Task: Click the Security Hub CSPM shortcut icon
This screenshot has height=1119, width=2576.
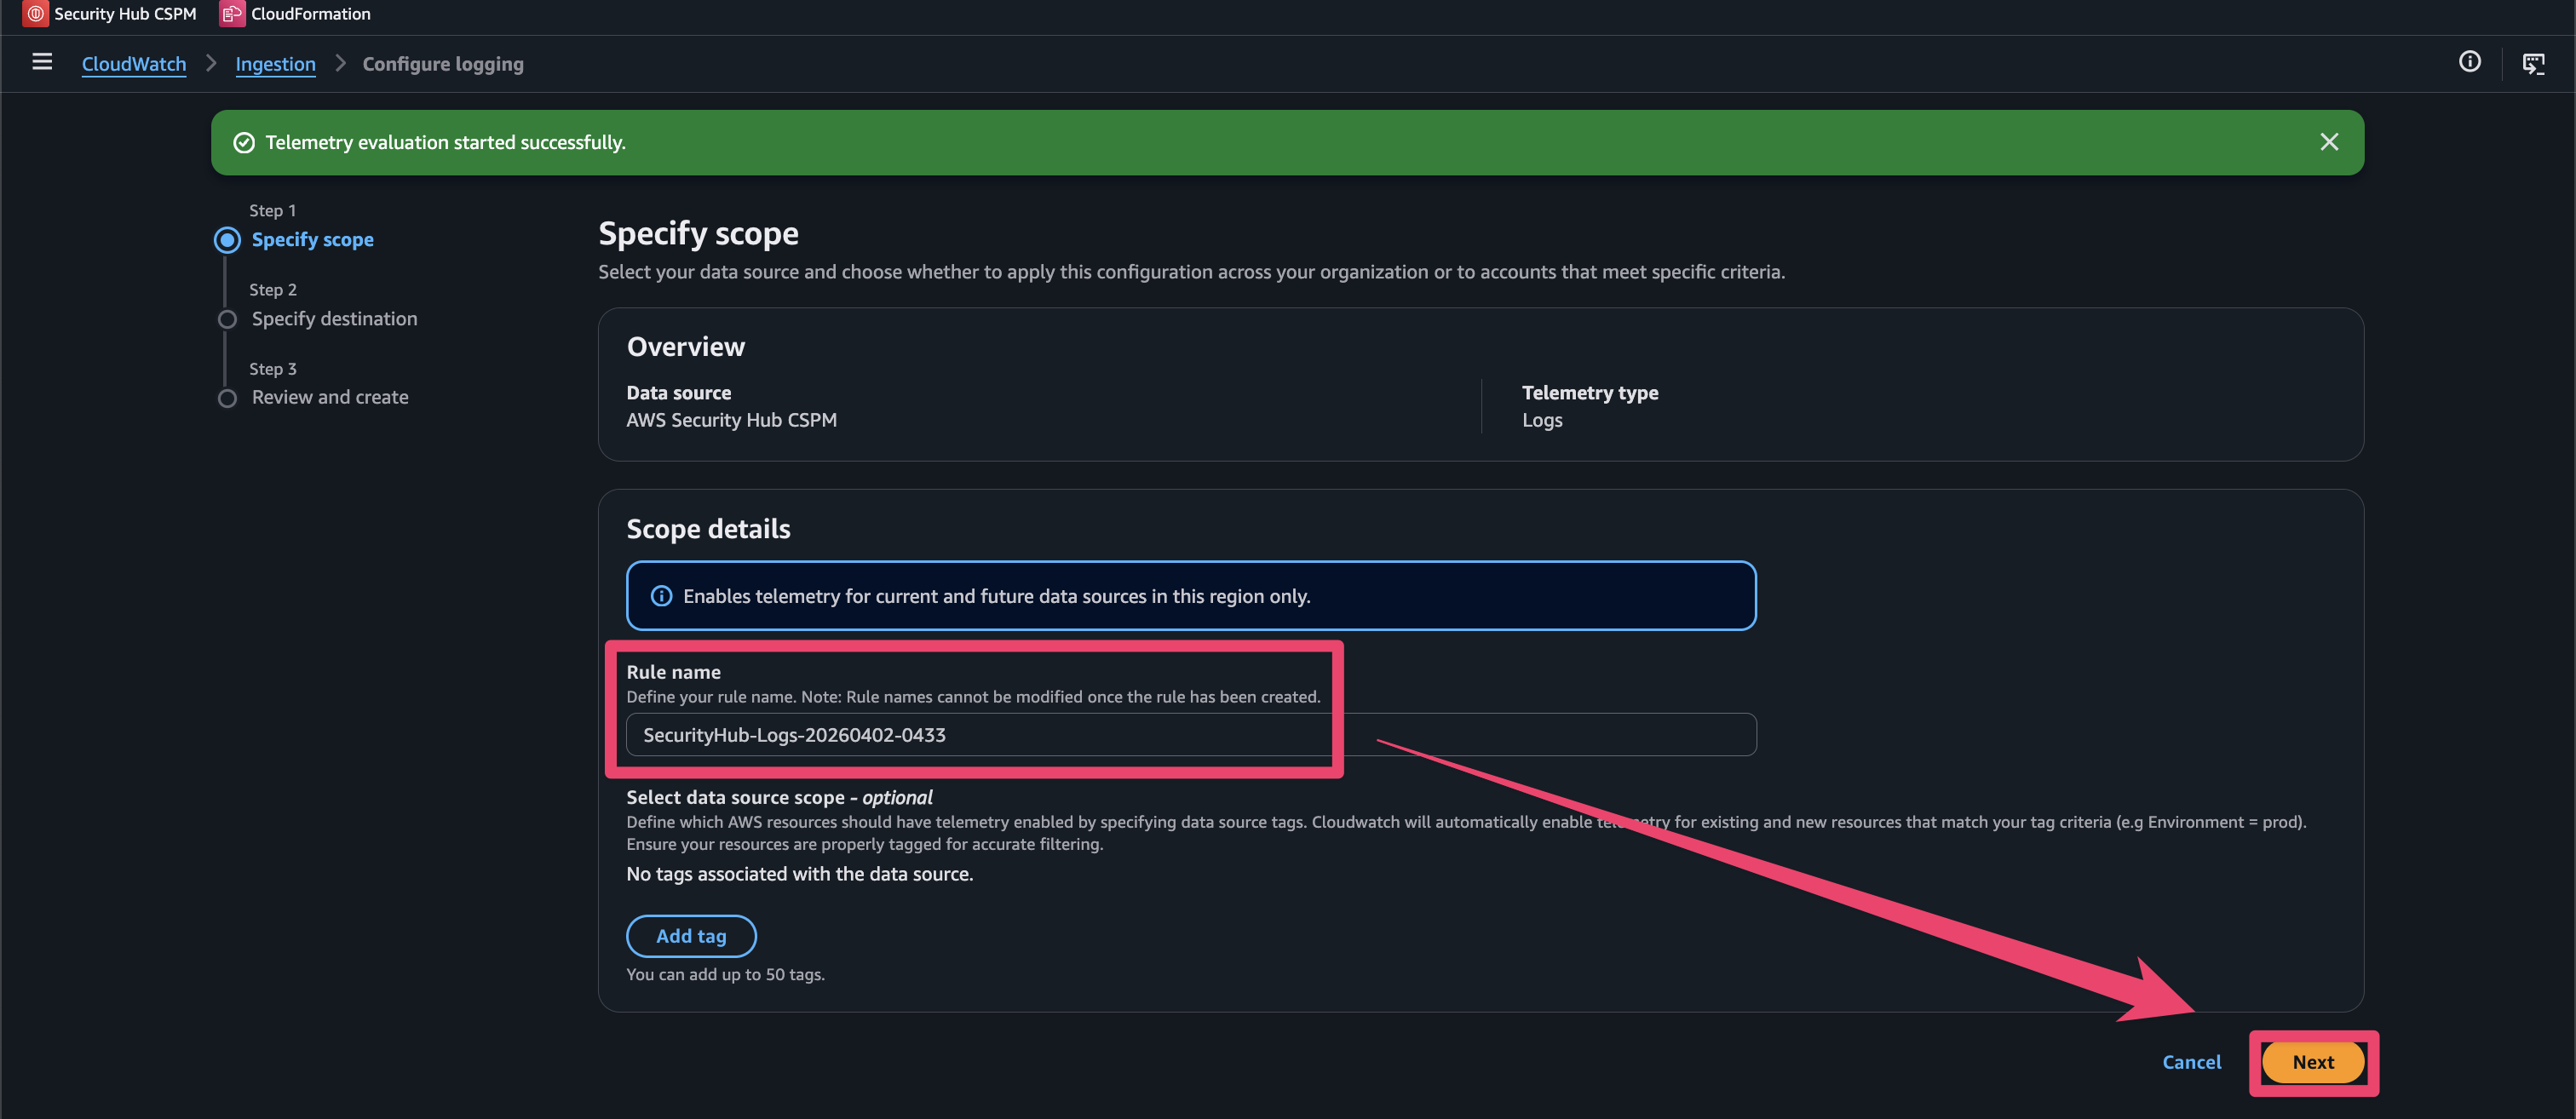Action: click(36, 14)
